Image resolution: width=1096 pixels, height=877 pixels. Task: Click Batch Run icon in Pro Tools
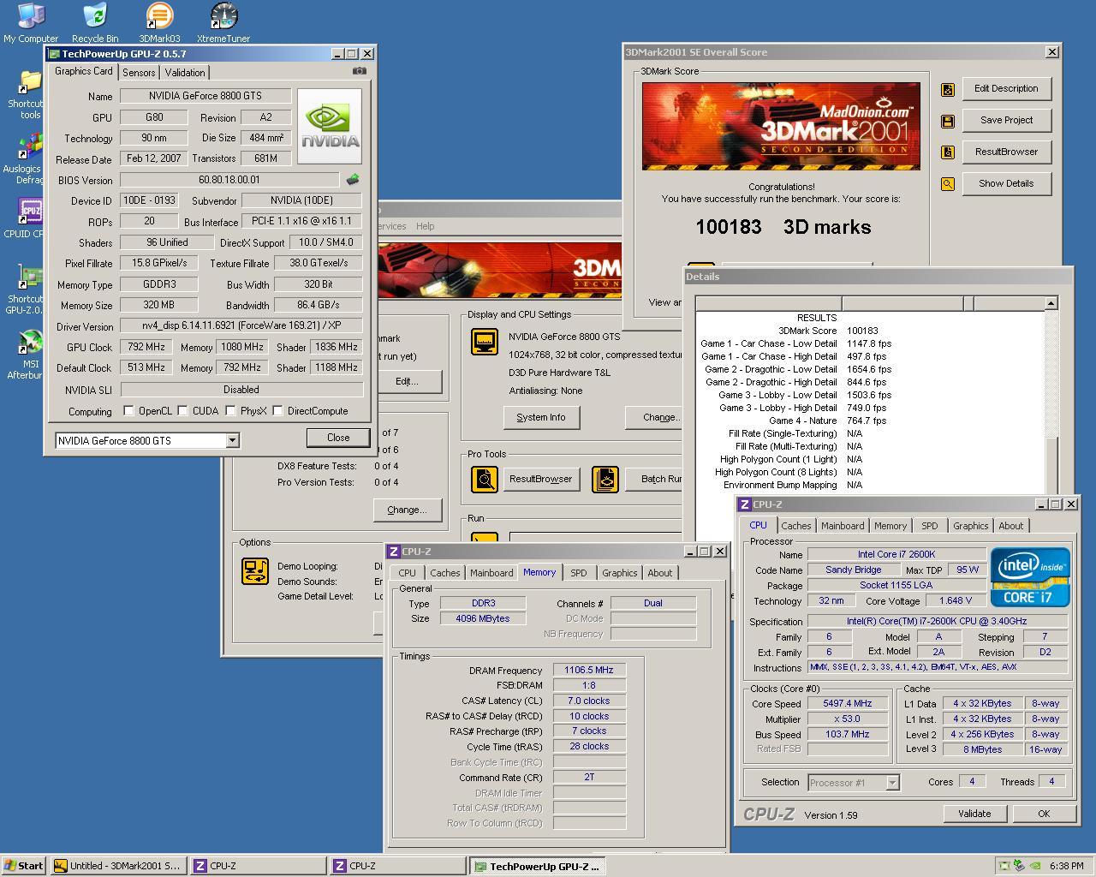tap(605, 479)
